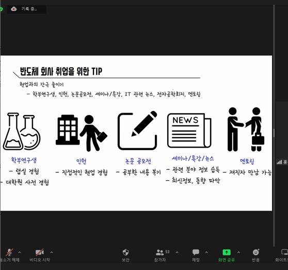Image resolution: width=288 pixels, height=270 pixels.
Task: Click the signal strength bars icon
Action: (279, 162)
